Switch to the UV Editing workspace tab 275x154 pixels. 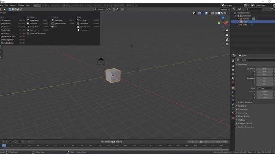pyautogui.click(x=65, y=6)
